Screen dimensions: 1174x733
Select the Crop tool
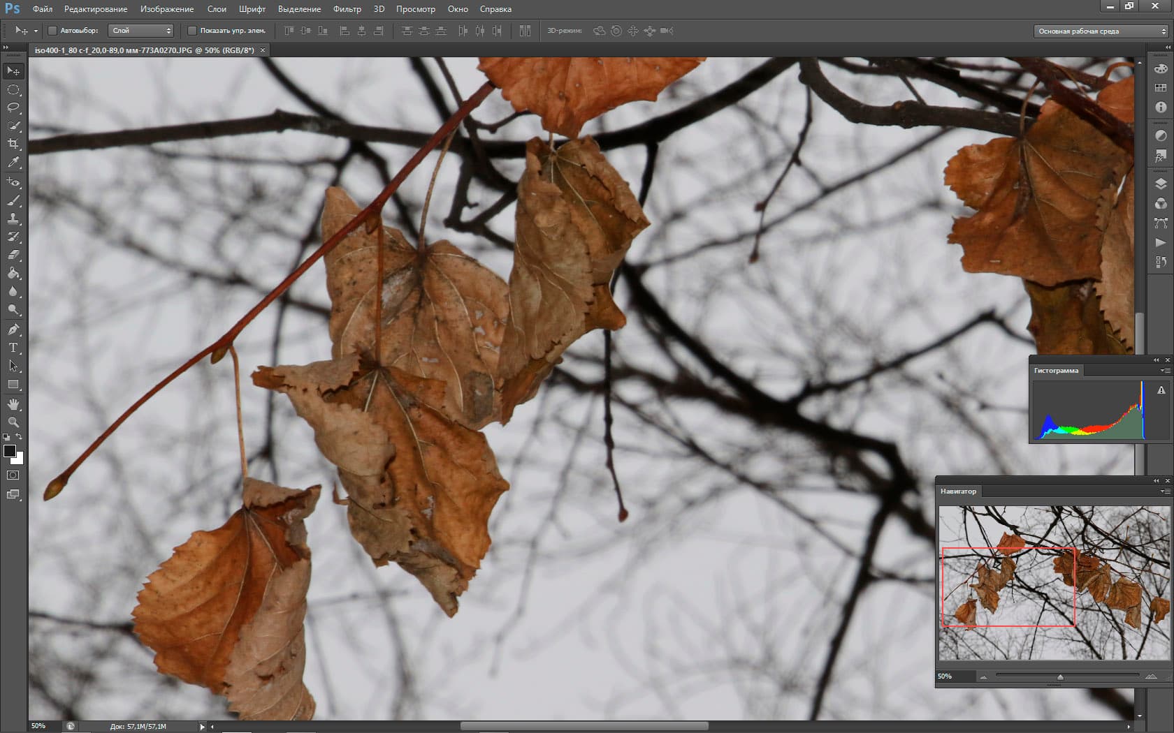pyautogui.click(x=13, y=144)
